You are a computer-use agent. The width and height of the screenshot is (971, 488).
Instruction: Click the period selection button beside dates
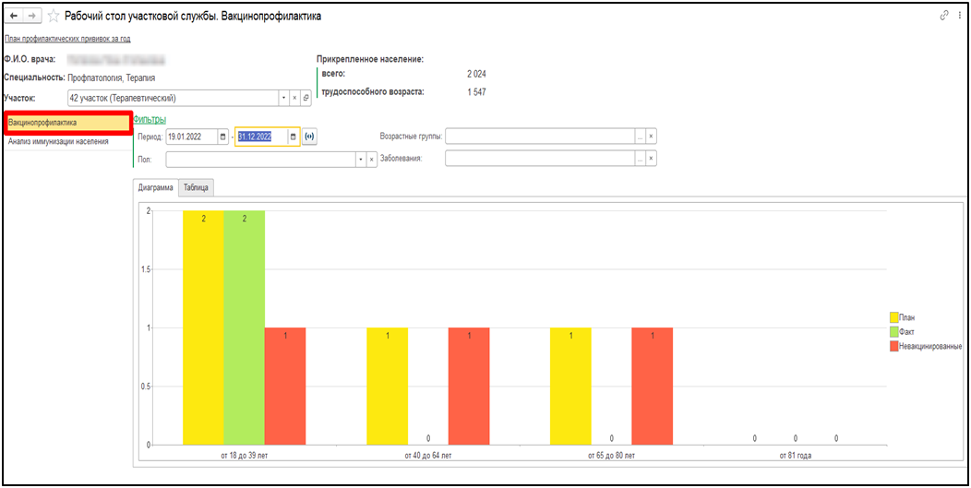pos(309,137)
